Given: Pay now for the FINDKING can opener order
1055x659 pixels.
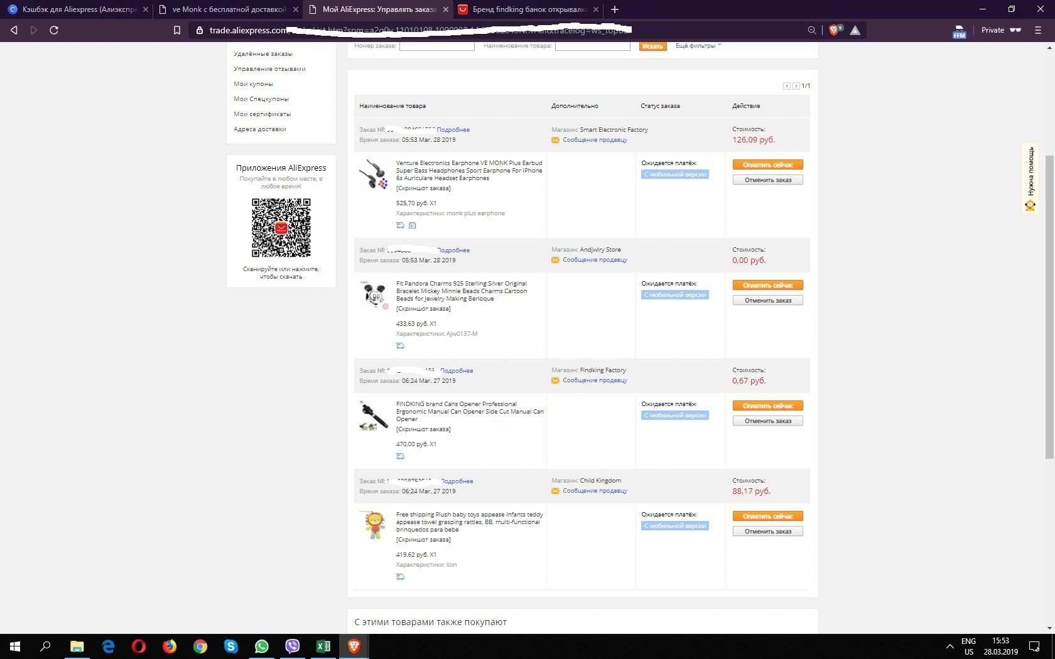Looking at the screenshot, I should [768, 406].
